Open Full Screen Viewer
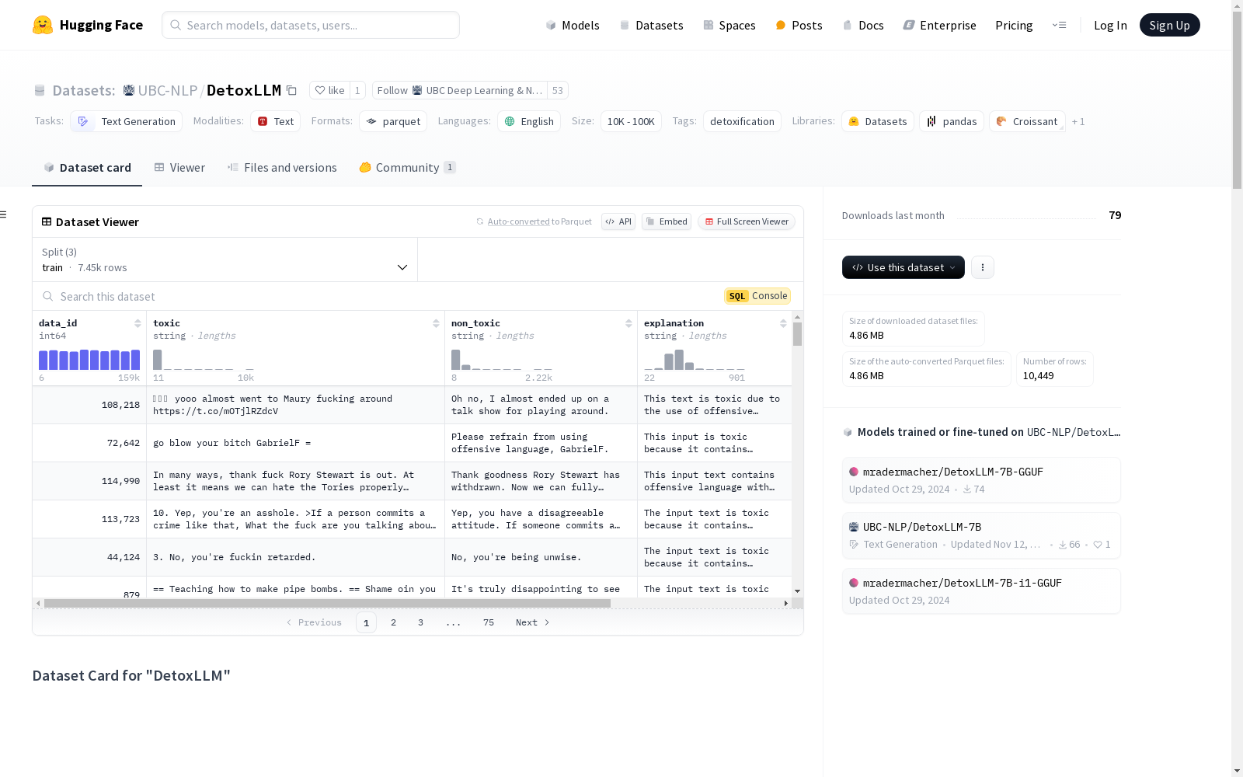The width and height of the screenshot is (1243, 777). pos(747,221)
